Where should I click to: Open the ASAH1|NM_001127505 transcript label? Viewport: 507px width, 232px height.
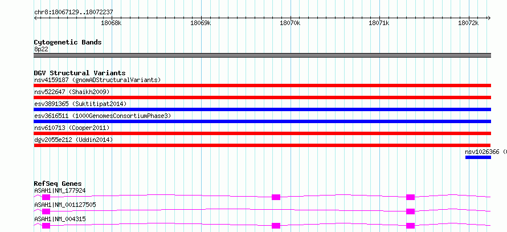coord(65,205)
